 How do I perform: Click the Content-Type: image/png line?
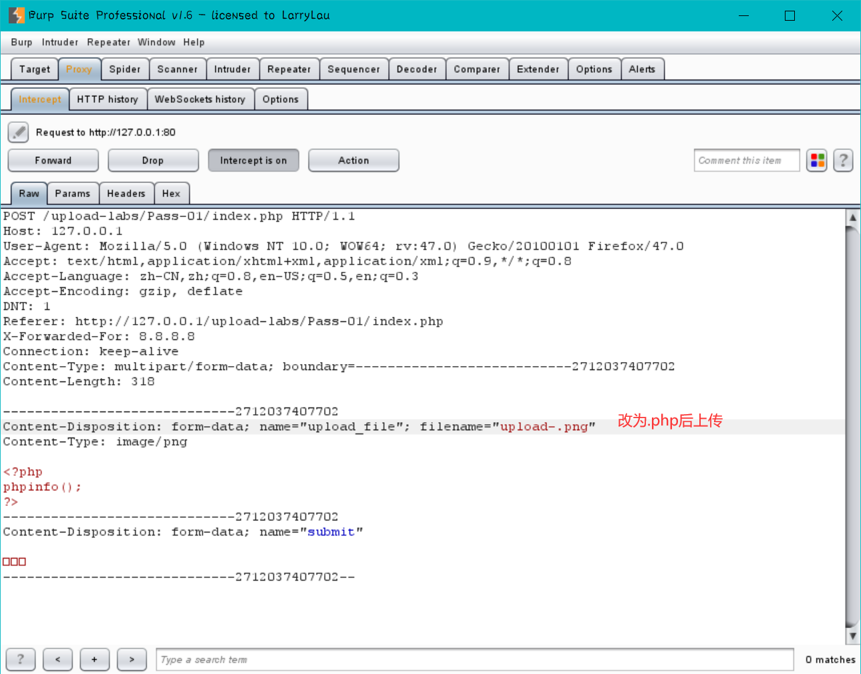(95, 442)
